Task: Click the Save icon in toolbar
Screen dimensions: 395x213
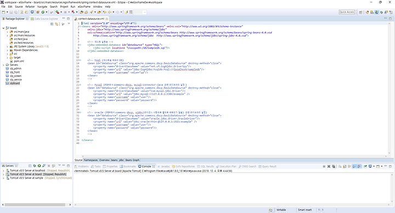Action: click(11, 12)
